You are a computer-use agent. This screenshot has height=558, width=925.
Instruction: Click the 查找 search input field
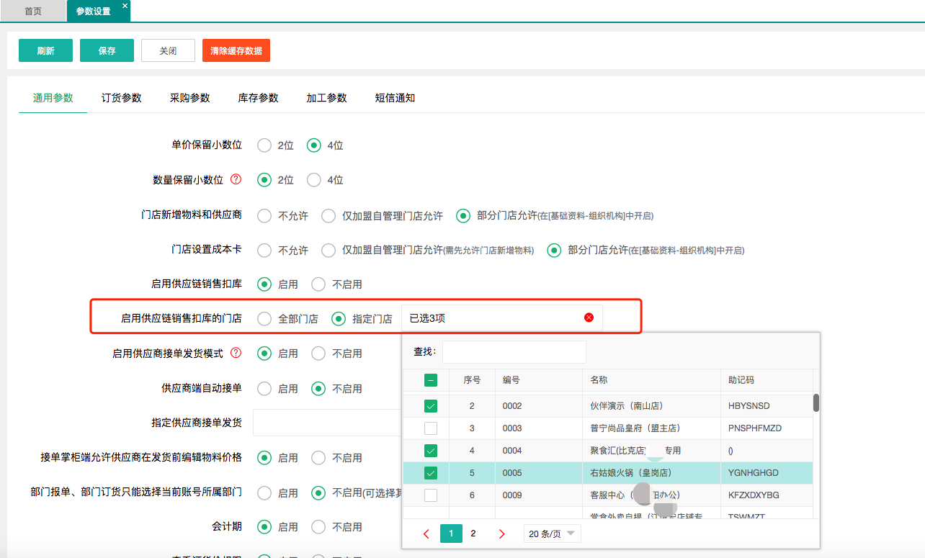pos(514,351)
